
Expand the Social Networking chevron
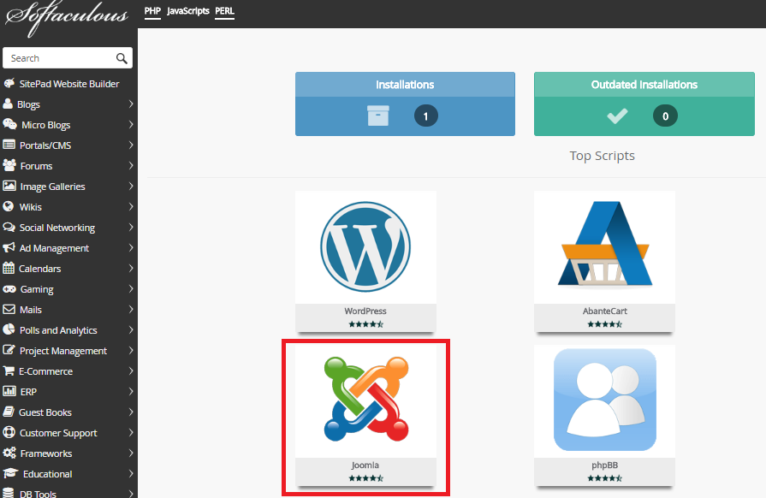(x=131, y=227)
